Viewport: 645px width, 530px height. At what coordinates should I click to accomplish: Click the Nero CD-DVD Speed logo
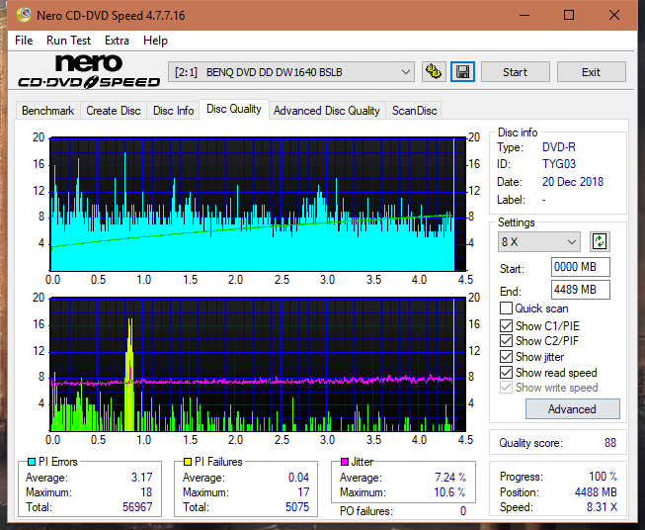click(89, 71)
